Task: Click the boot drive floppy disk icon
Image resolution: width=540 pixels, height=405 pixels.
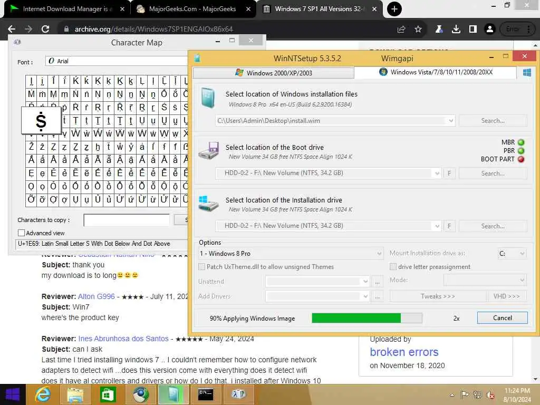Action: (x=209, y=150)
